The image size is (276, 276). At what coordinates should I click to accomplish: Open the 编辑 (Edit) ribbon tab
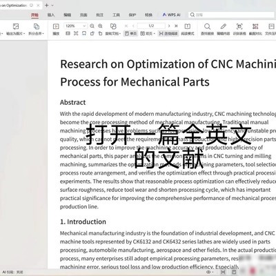point(67,15)
